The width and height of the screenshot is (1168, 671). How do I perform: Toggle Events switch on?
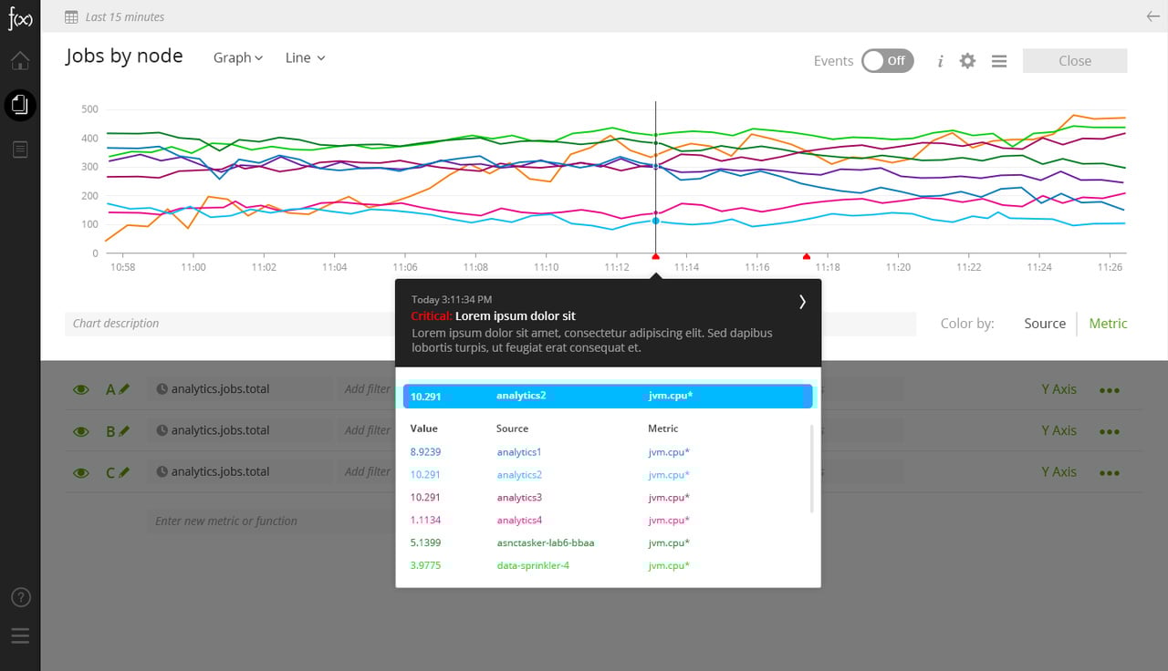pyautogui.click(x=887, y=60)
